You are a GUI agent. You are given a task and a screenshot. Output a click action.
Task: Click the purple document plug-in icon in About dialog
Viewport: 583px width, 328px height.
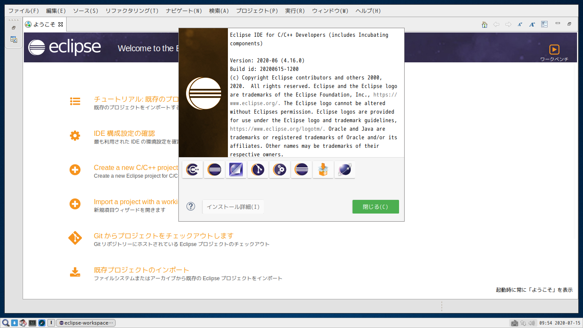pyautogui.click(x=236, y=170)
